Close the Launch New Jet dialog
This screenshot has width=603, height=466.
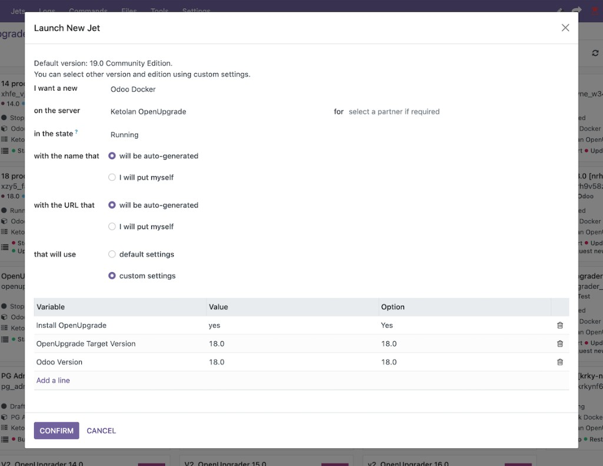click(x=565, y=28)
